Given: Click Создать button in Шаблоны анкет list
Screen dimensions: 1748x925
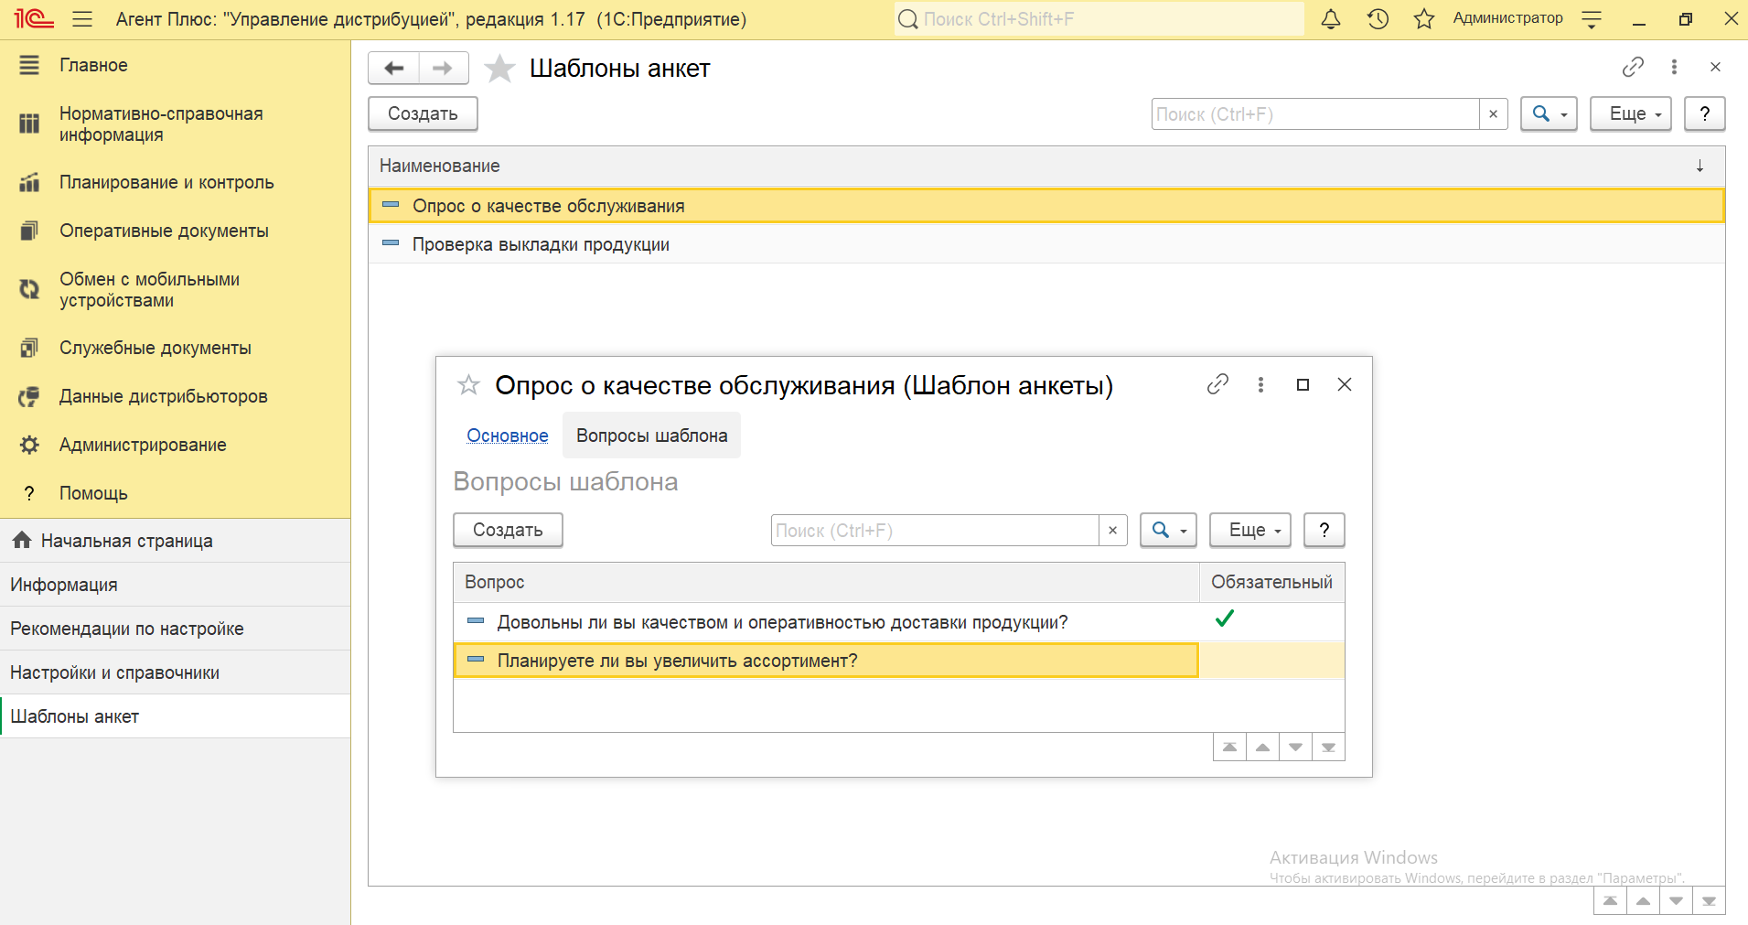Looking at the screenshot, I should point(423,114).
